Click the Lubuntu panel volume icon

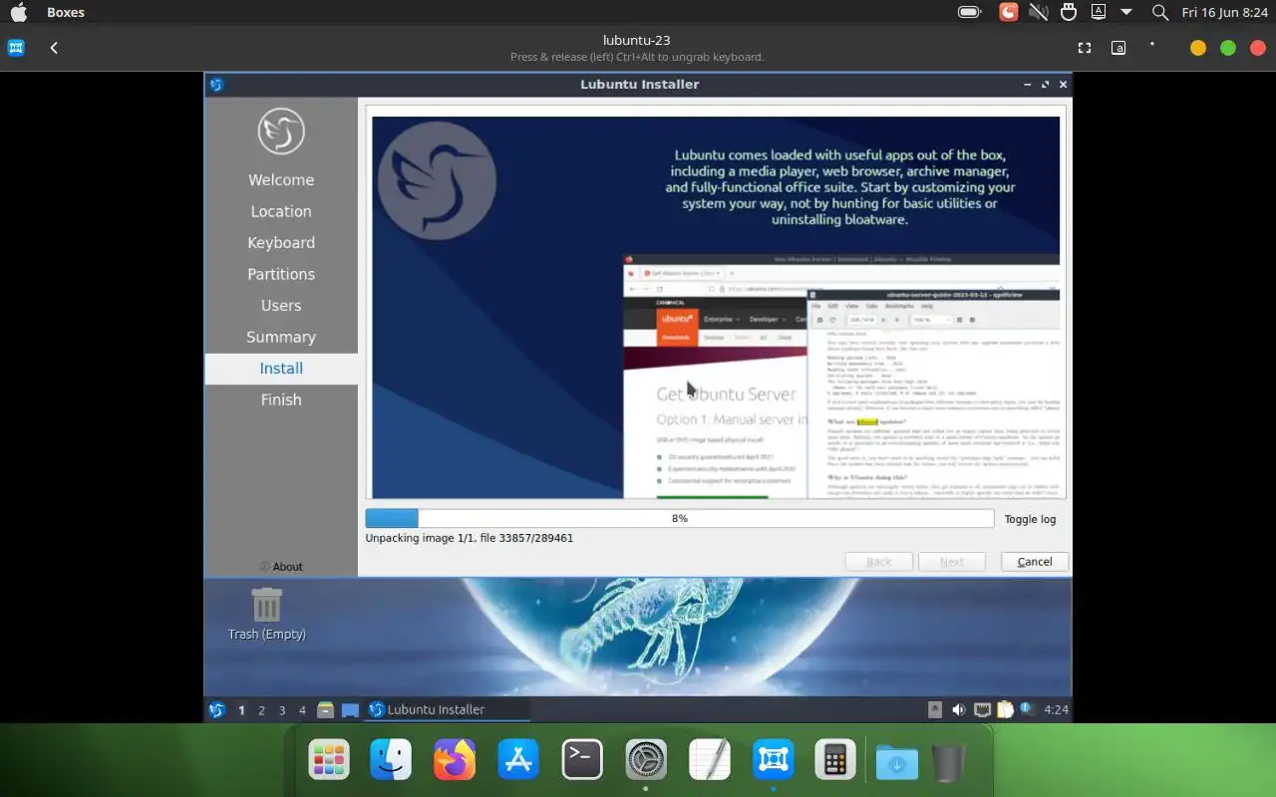(x=958, y=710)
